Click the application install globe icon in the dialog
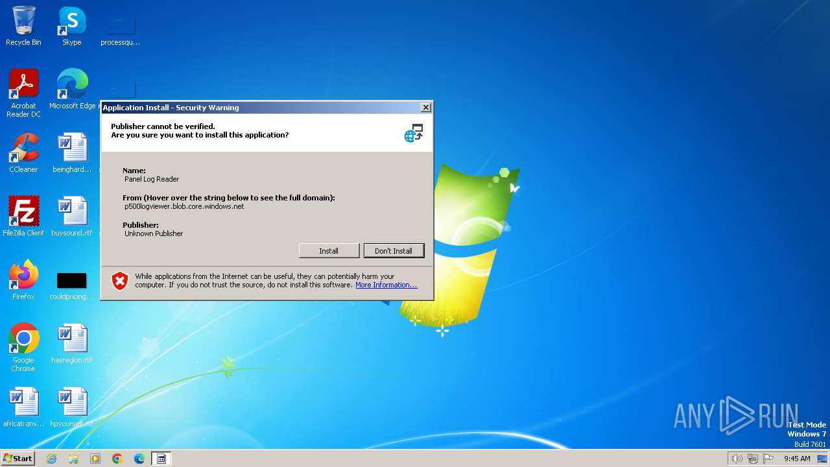830x467 pixels. [x=414, y=133]
